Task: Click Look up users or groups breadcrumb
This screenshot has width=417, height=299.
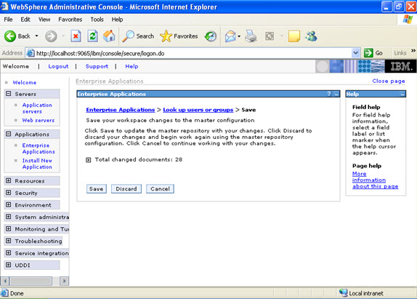Action: (x=198, y=110)
